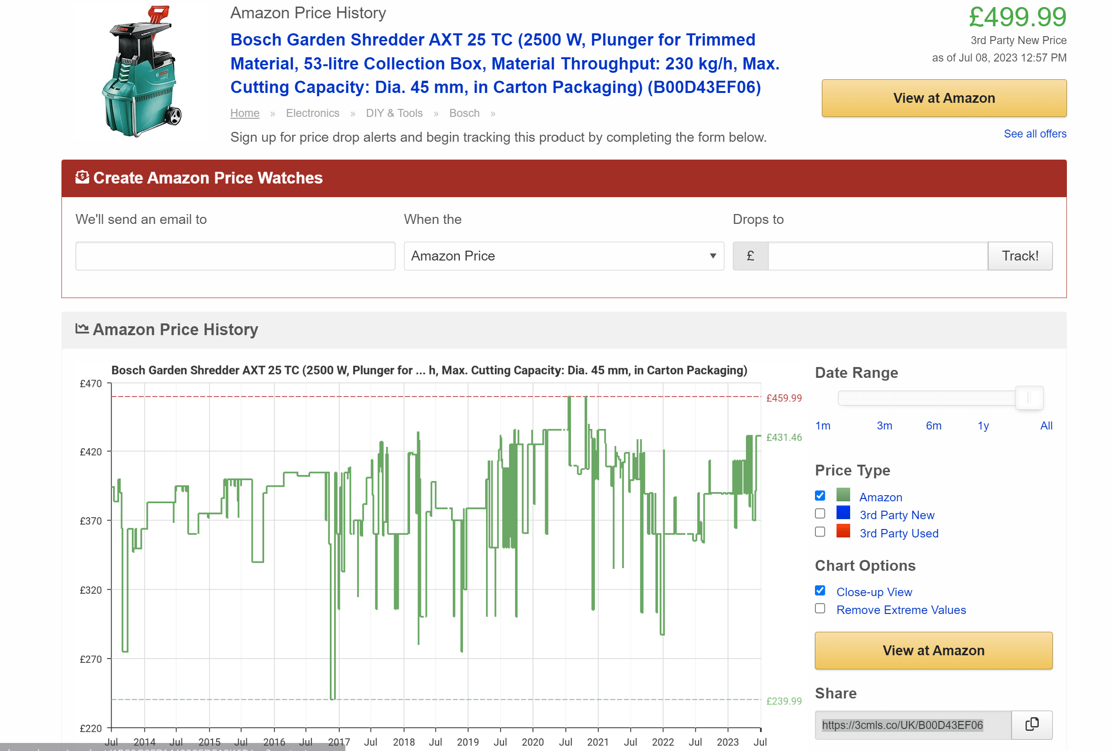Screen dimensions: 1111x751
Task: Click the 3rd Party Used label link
Action: coord(899,533)
